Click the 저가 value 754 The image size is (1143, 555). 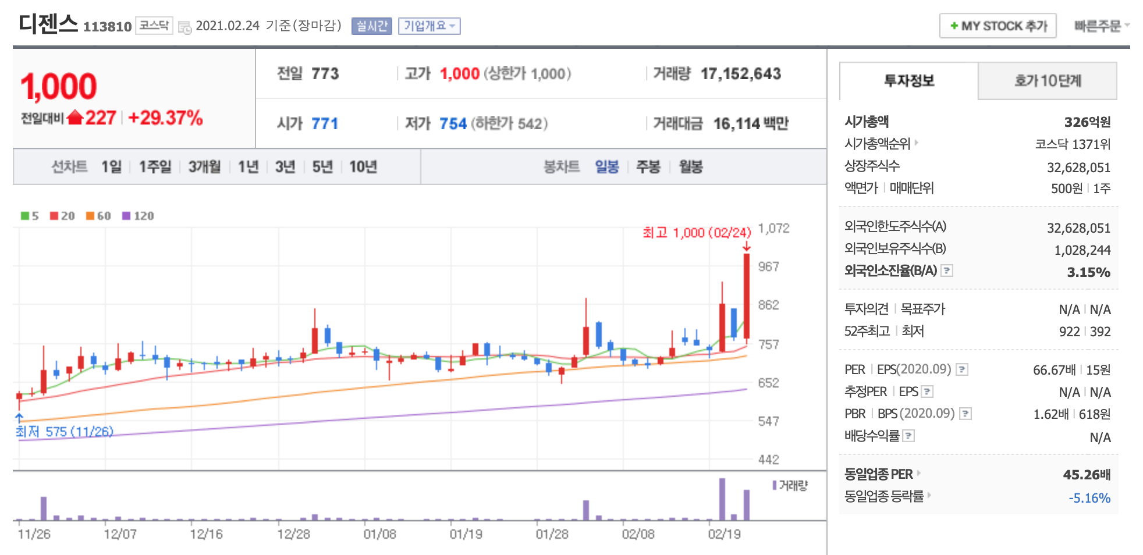pyautogui.click(x=453, y=124)
